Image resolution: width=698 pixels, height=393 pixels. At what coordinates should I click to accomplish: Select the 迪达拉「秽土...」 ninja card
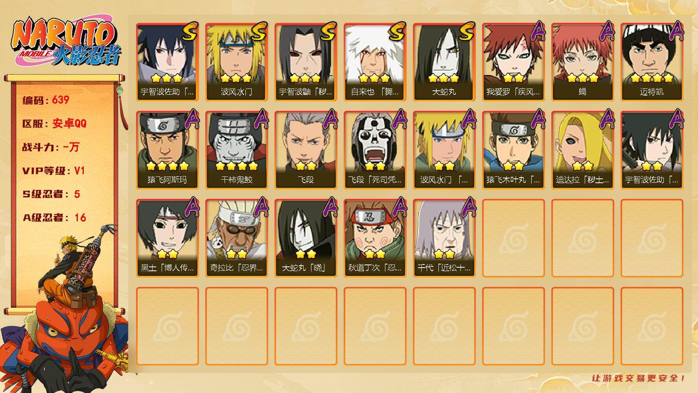coord(582,150)
